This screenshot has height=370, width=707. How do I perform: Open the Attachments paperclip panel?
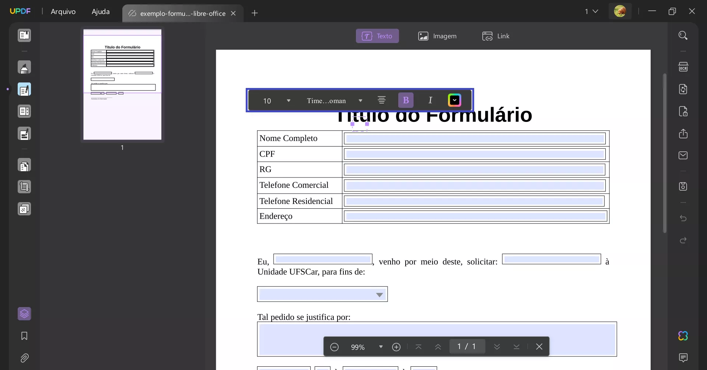[x=24, y=358]
